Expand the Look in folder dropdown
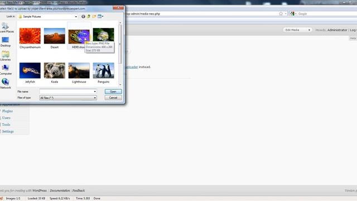The width and height of the screenshot is (357, 201). click(76, 17)
